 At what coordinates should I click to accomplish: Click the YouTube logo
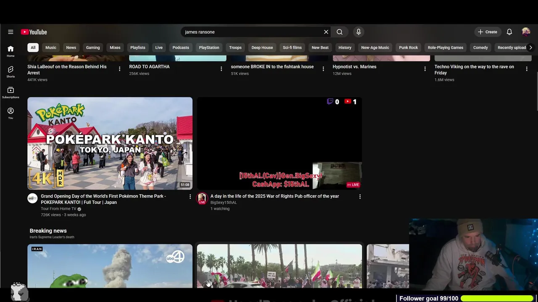tap(34, 32)
